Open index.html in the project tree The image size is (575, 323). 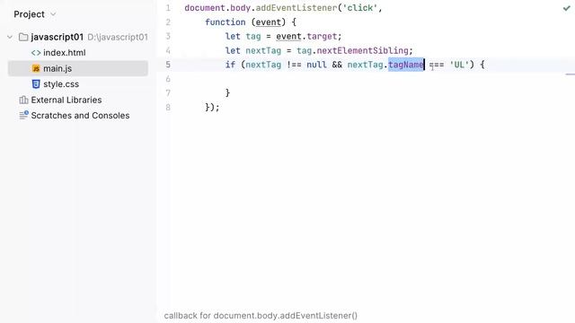click(x=65, y=53)
